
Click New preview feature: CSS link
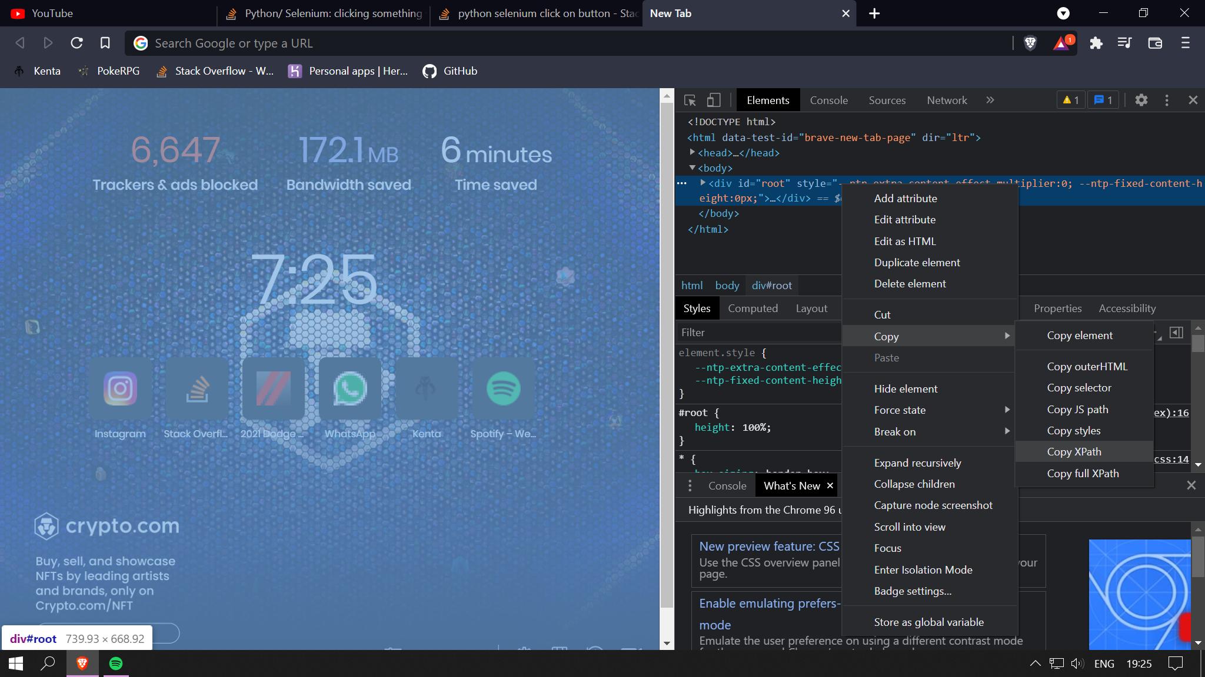[x=769, y=547]
